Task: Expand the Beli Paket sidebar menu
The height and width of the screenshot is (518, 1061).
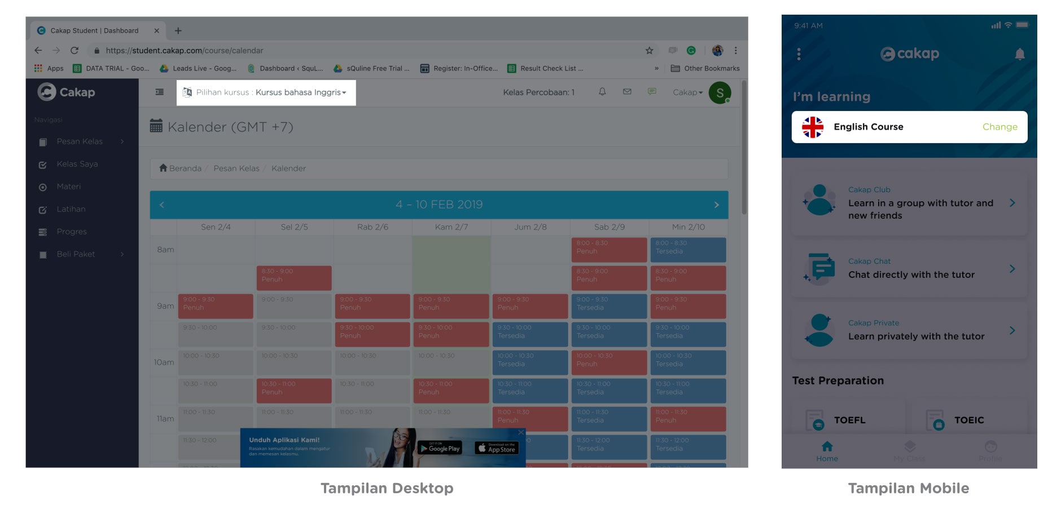Action: click(82, 254)
